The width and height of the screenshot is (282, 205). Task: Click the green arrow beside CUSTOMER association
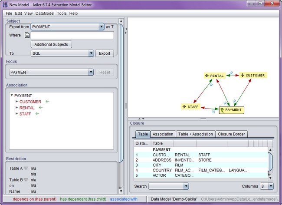coord(47,102)
